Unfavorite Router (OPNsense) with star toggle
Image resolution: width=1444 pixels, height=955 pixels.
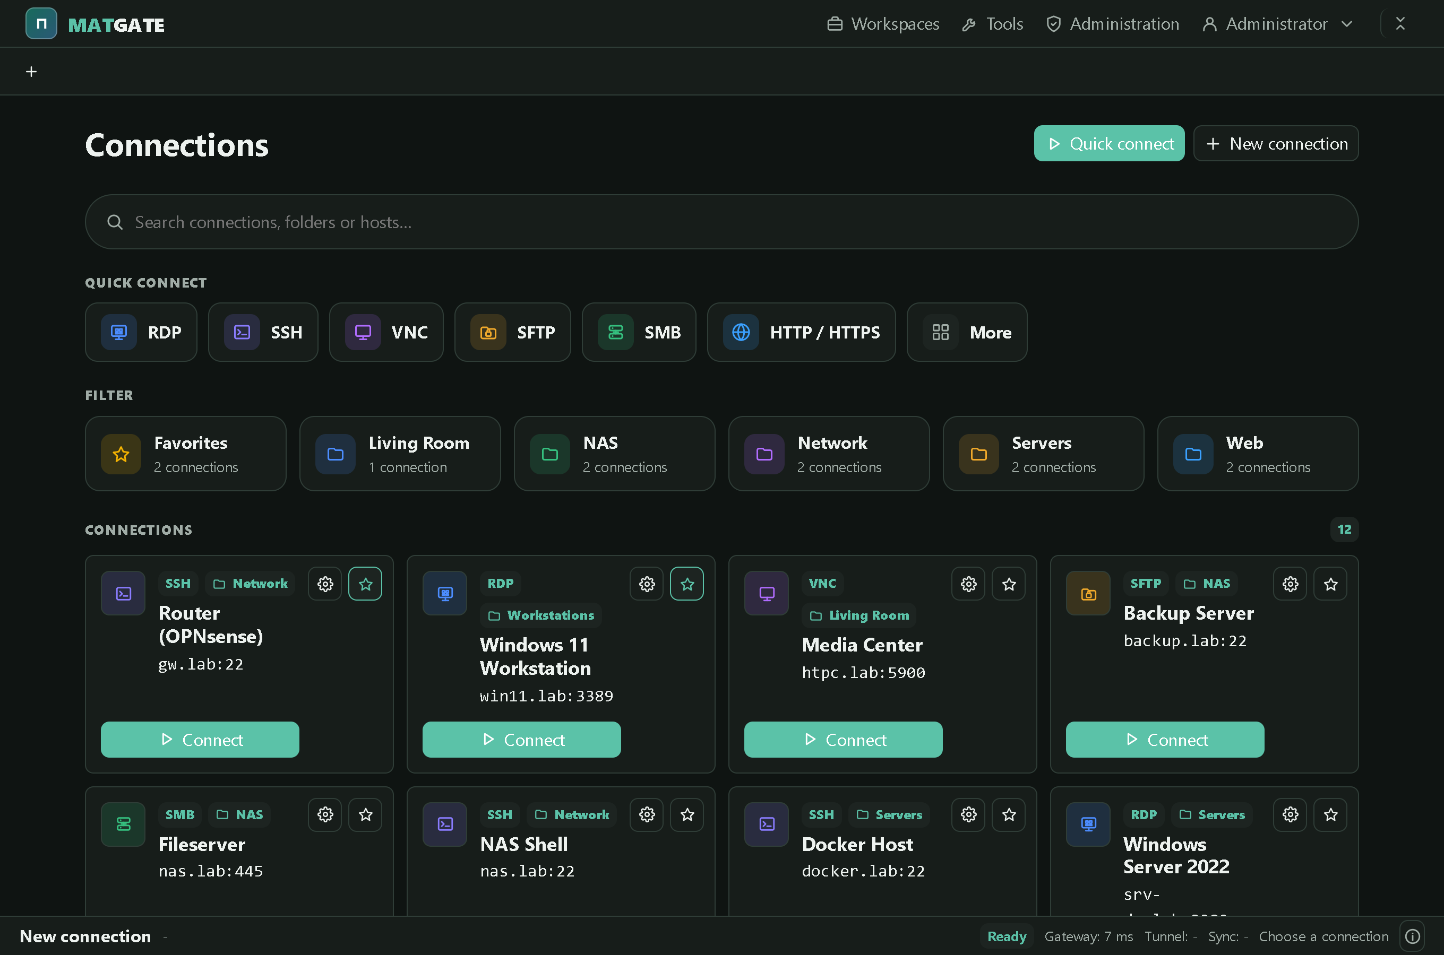(365, 584)
